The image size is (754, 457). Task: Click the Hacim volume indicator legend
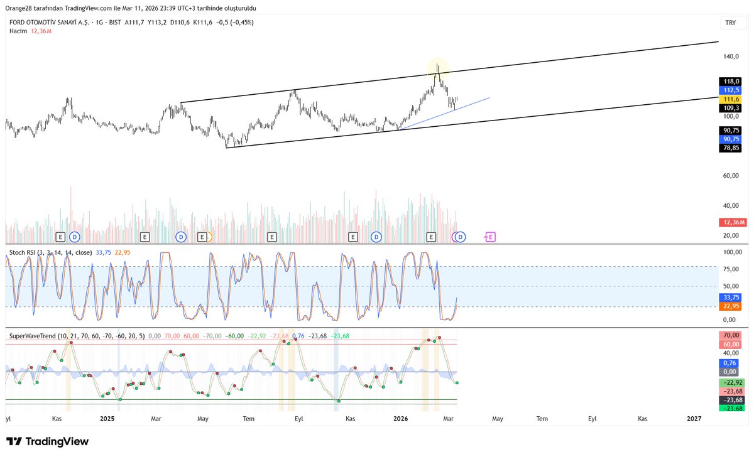pos(30,31)
